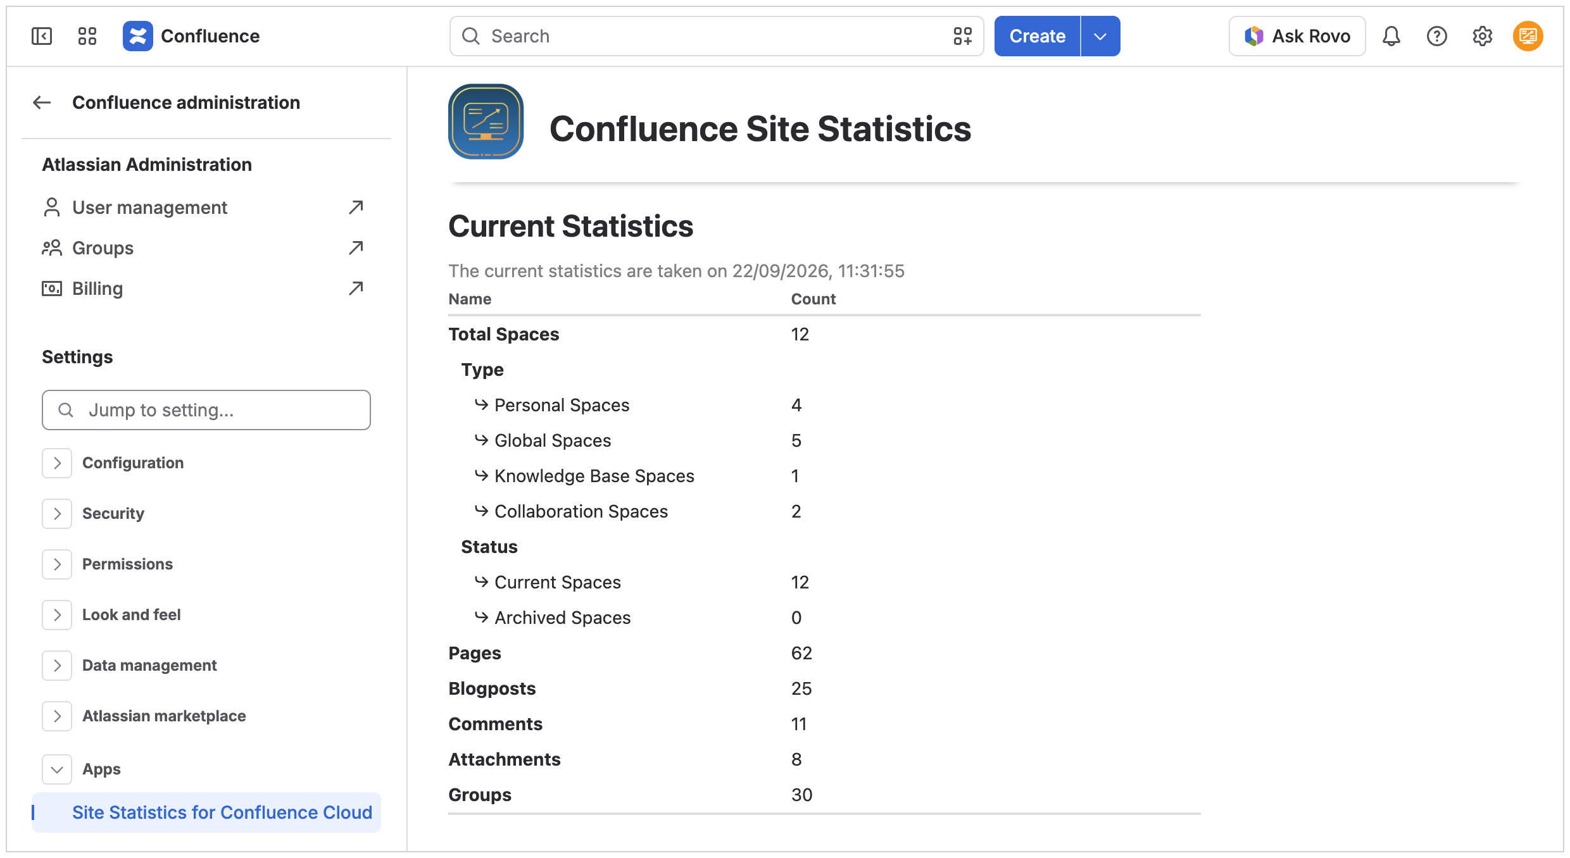
Task: Click the statistics timestamp text
Action: pyautogui.click(x=676, y=271)
